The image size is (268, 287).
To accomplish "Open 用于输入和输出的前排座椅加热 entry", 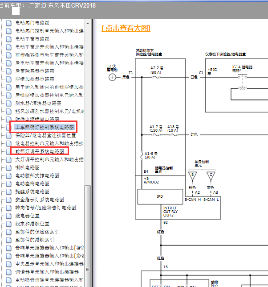I will (x=49, y=87).
